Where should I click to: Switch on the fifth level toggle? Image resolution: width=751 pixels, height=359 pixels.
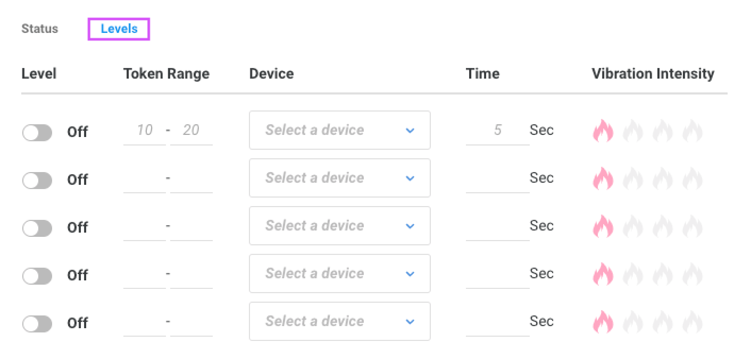[x=37, y=324]
